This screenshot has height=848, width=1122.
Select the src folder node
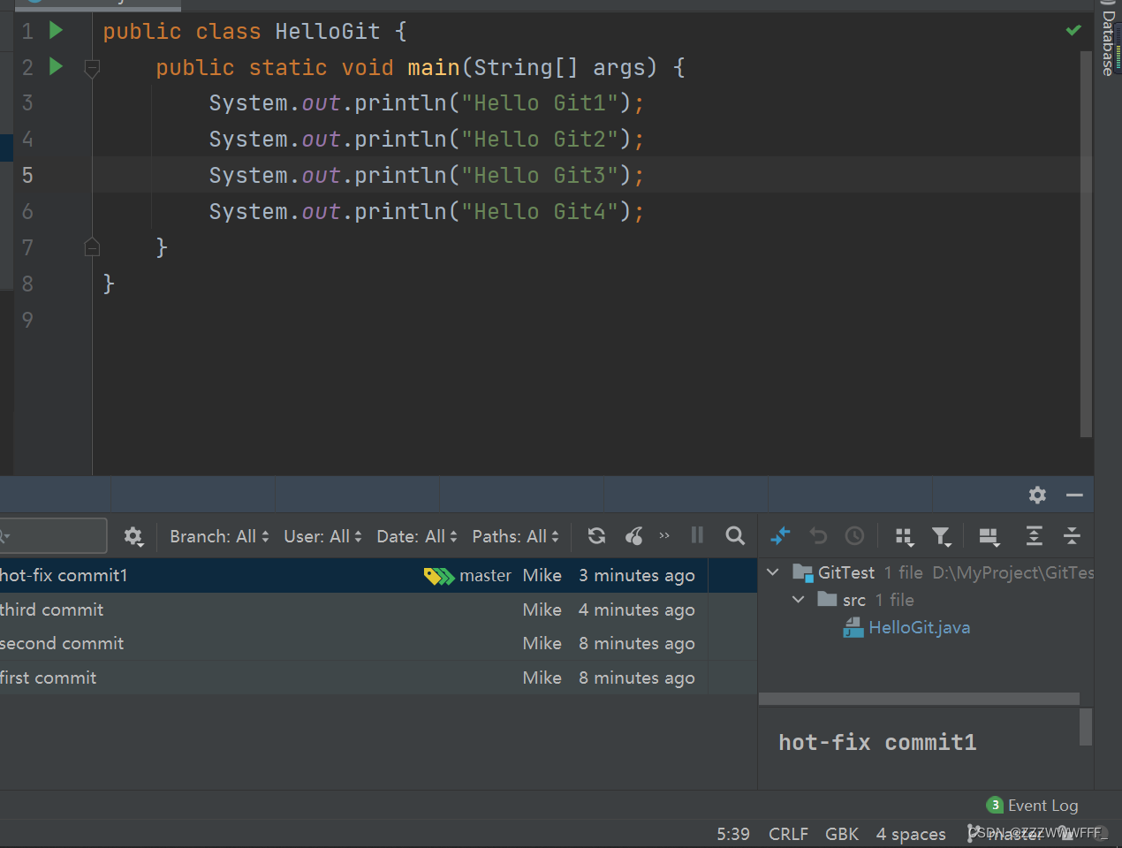coord(854,601)
